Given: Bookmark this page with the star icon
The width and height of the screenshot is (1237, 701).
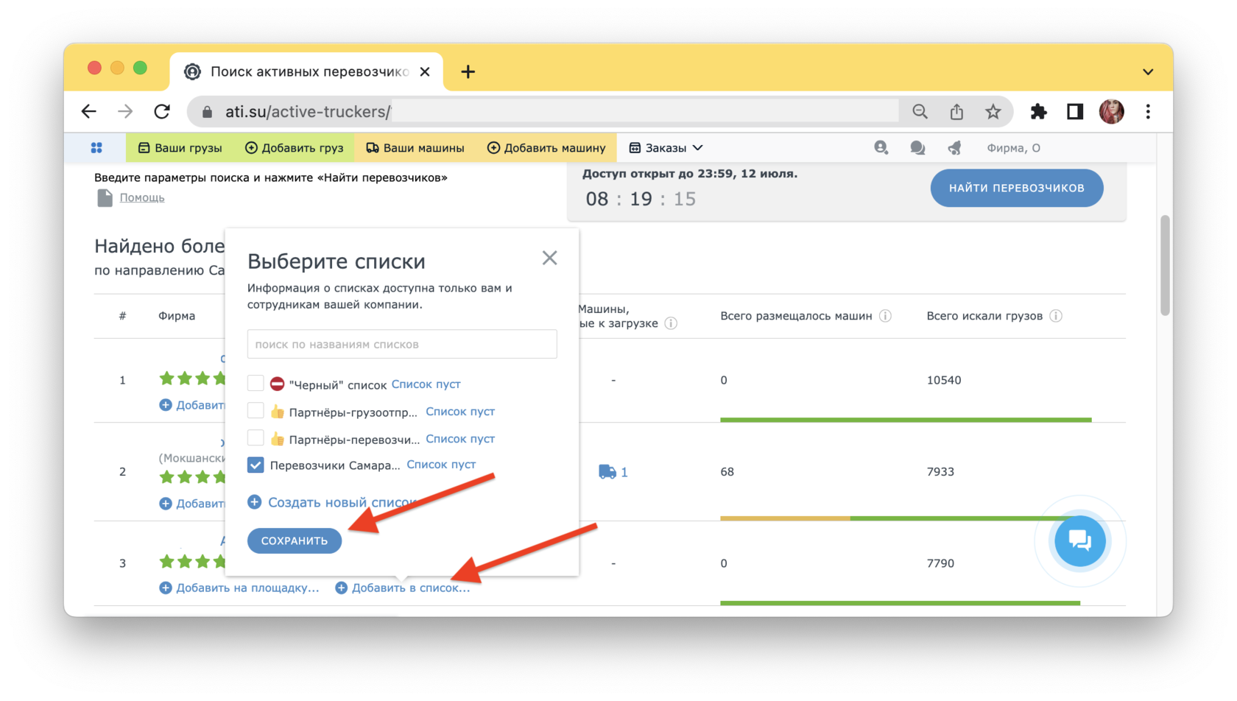Looking at the screenshot, I should 993,111.
